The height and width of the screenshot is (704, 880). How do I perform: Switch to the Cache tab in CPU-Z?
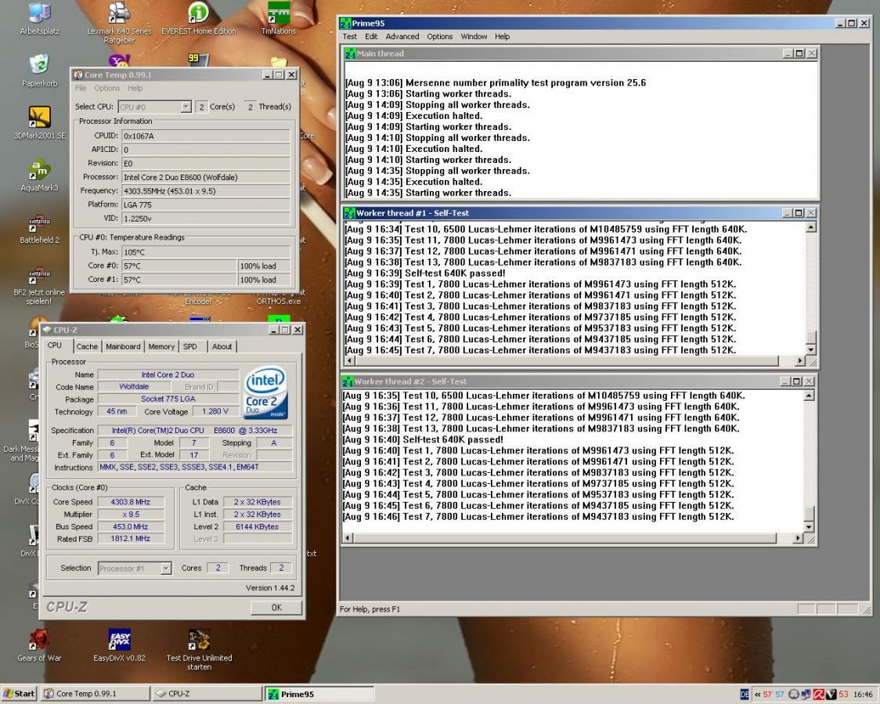tap(87, 347)
